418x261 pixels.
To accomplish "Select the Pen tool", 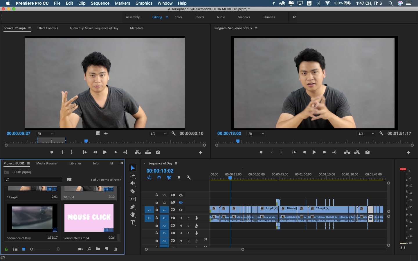I will (133, 207).
